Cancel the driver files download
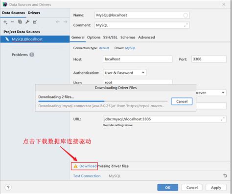The height and width of the screenshot is (194, 232). 182,101
